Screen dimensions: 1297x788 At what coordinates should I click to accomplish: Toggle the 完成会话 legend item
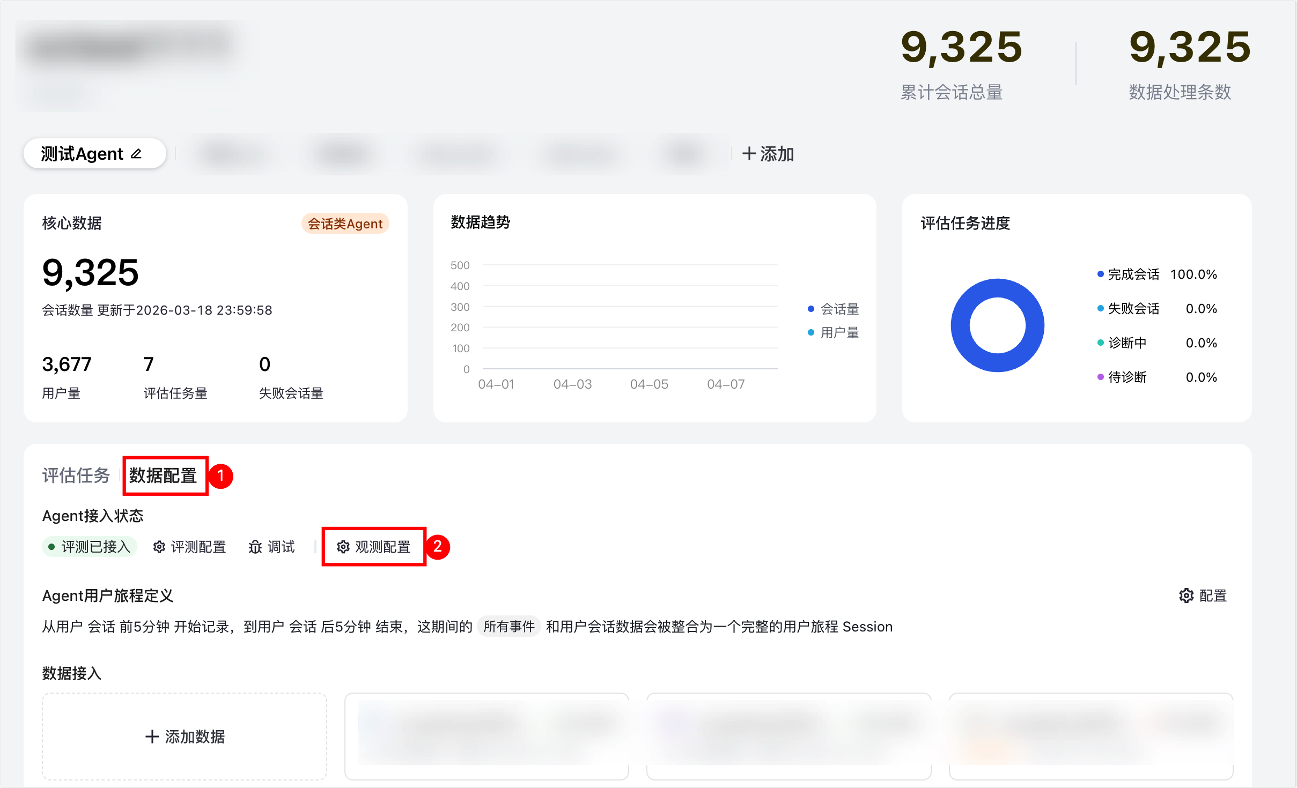tap(1133, 274)
